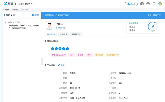
Task: Click the 薪事力 logo
Action: (10, 4)
